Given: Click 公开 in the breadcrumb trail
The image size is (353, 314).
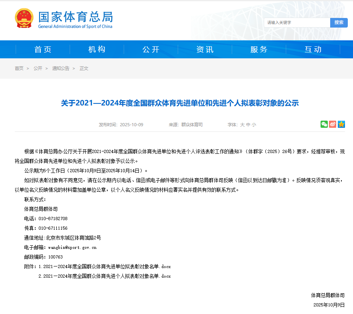Looking at the screenshot, I should tap(38, 68).
